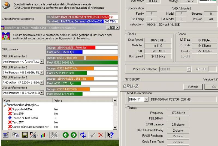Click the red X icon next to Test SMP
This screenshot has height=146, width=218.
tap(10, 113)
